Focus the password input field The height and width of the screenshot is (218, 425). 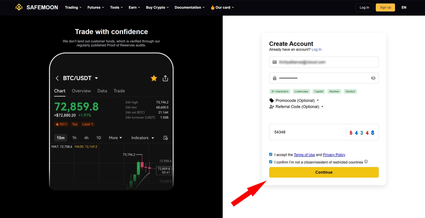[x=324, y=78]
